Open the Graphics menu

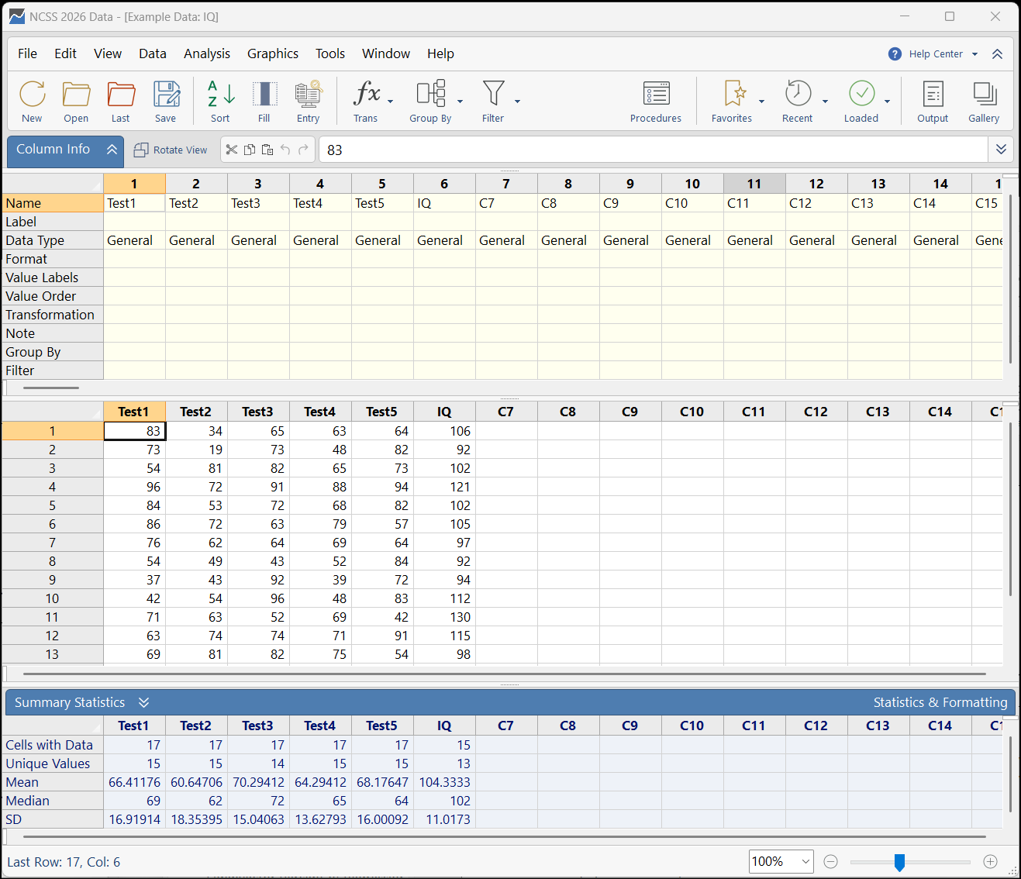[272, 53]
